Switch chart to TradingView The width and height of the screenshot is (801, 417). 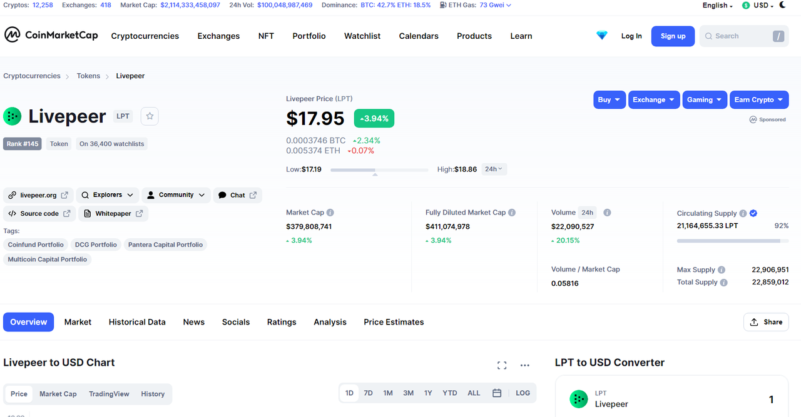[109, 394]
